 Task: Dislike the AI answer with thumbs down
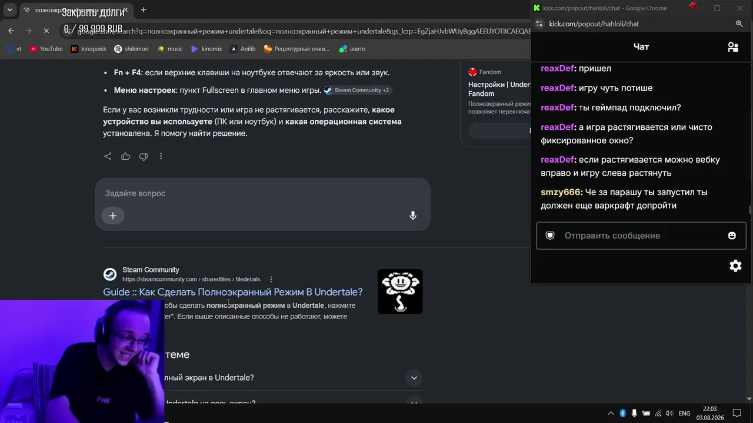coord(143,156)
